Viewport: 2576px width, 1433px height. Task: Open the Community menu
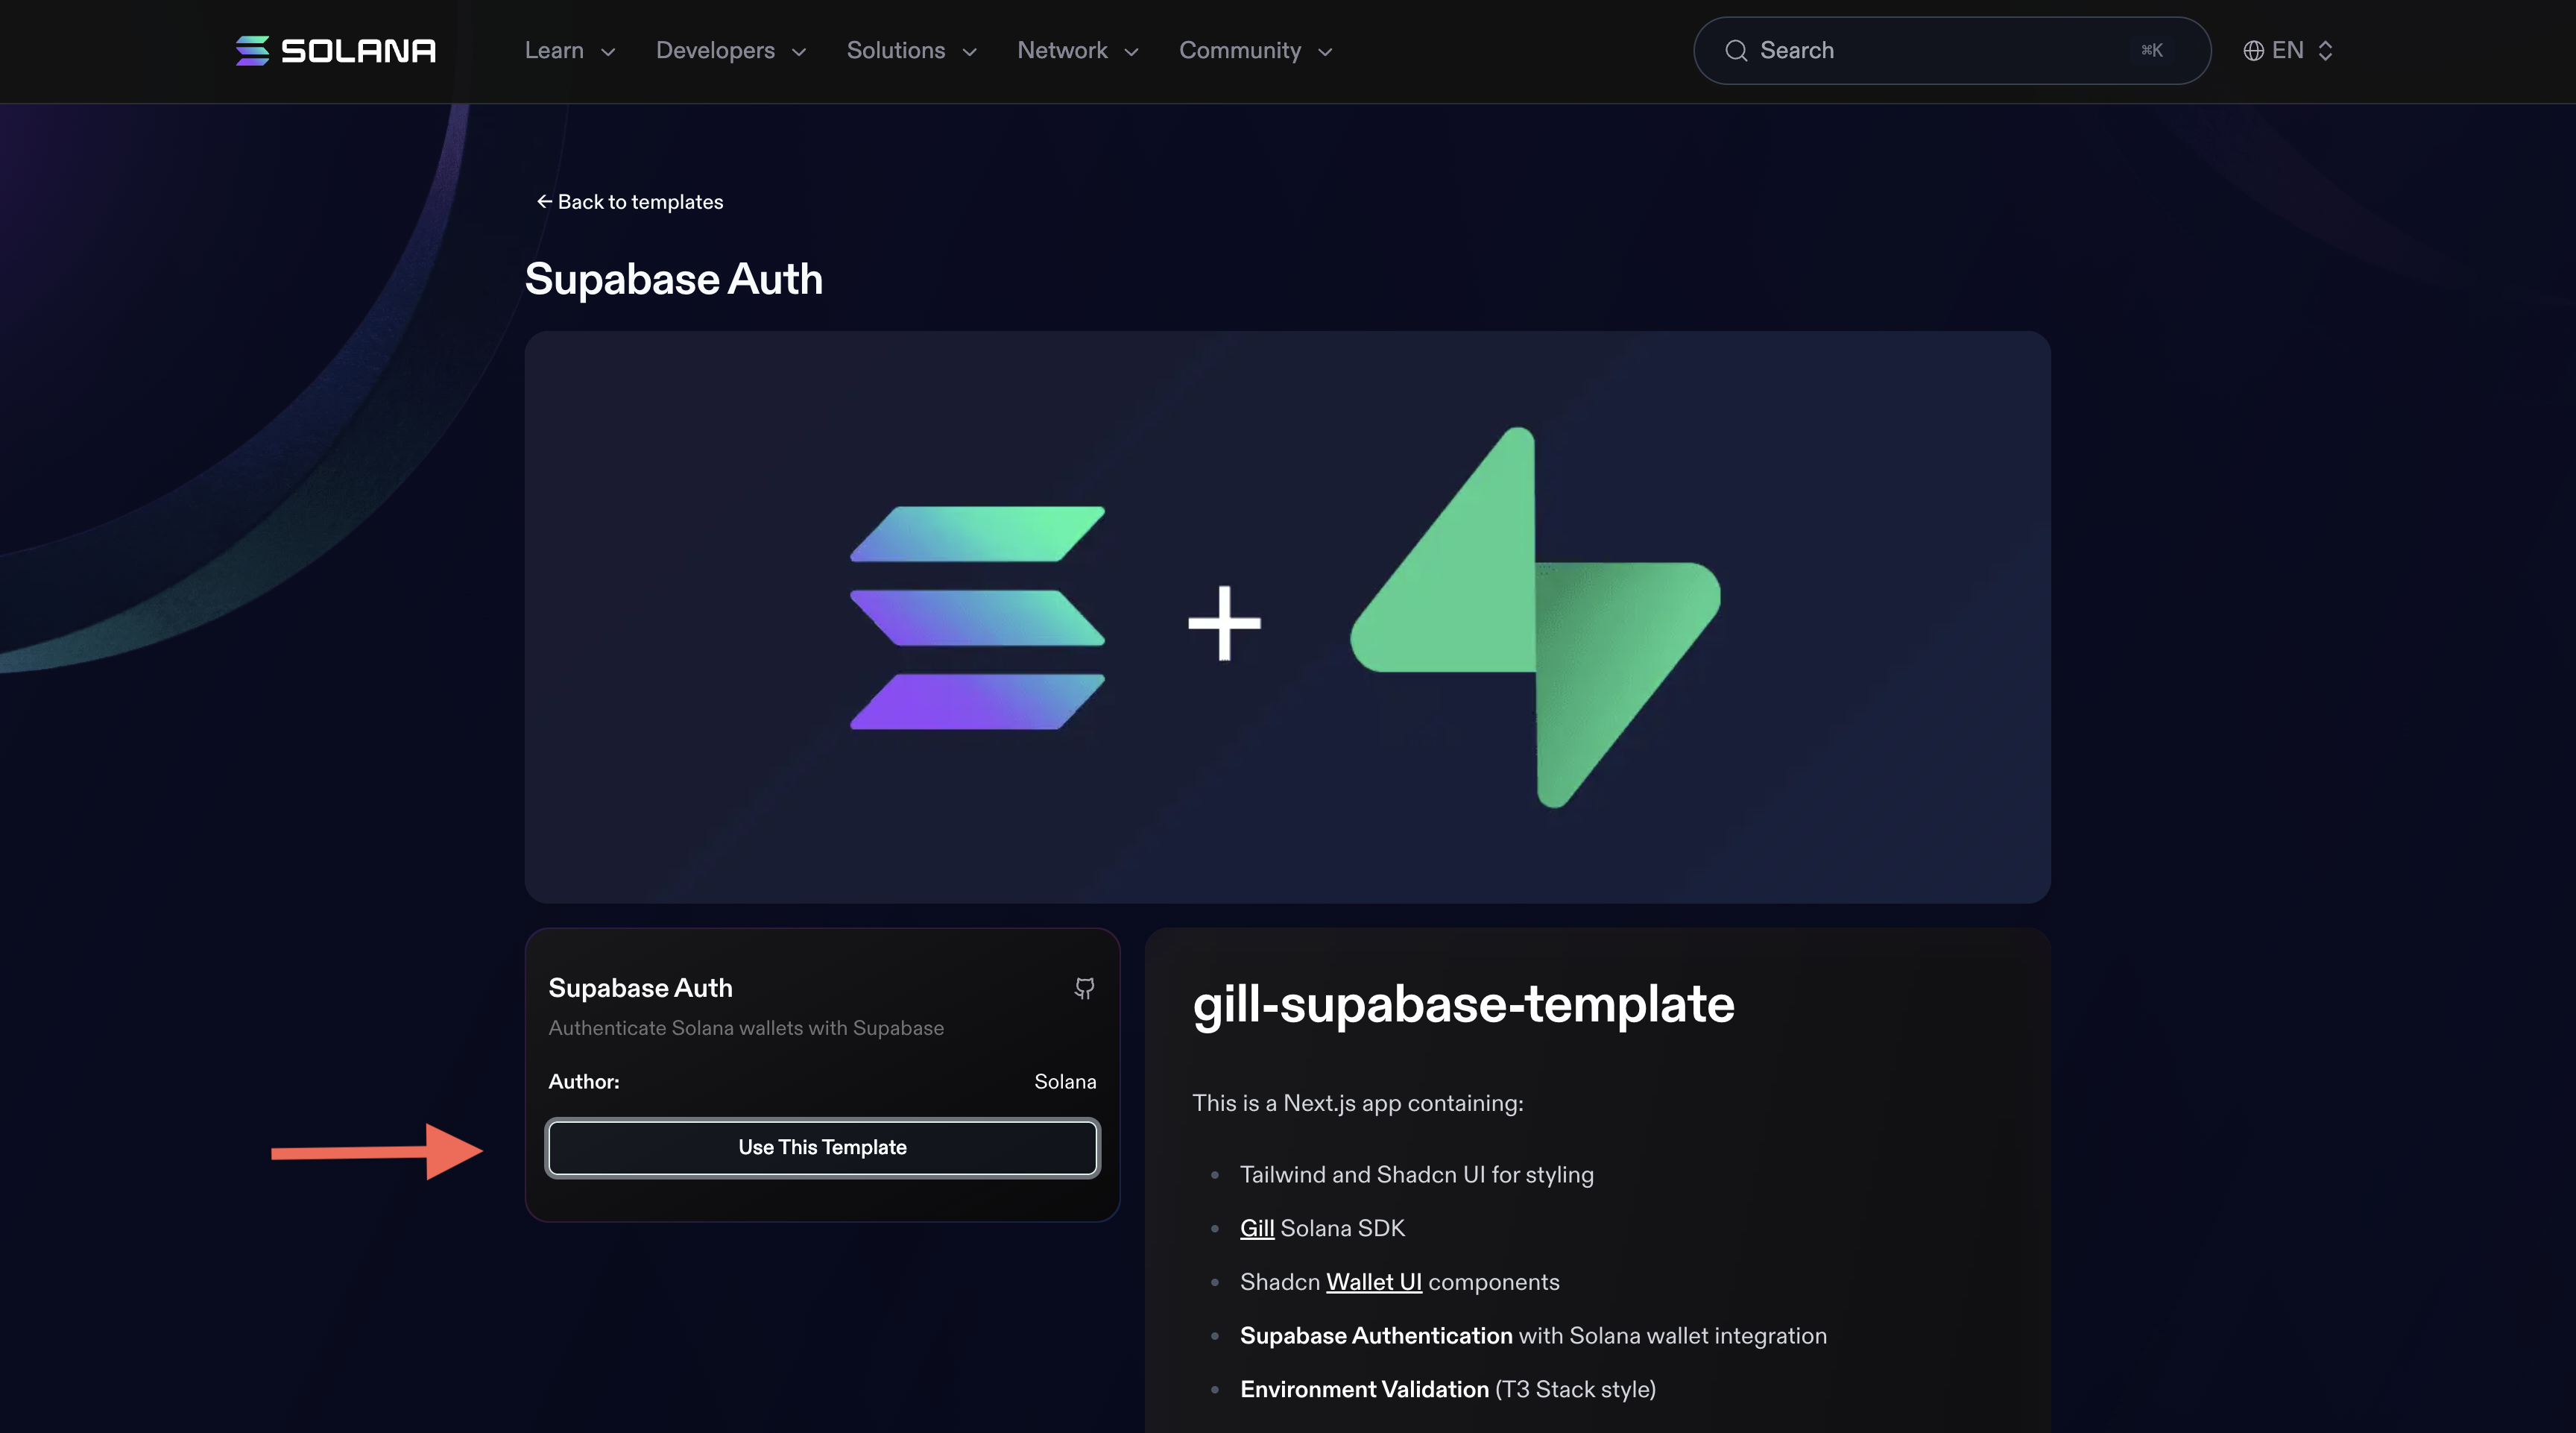[x=1254, y=50]
